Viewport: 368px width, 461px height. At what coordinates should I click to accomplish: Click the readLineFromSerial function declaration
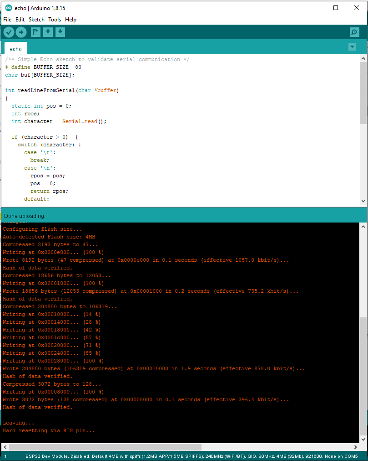pyautogui.click(x=62, y=90)
